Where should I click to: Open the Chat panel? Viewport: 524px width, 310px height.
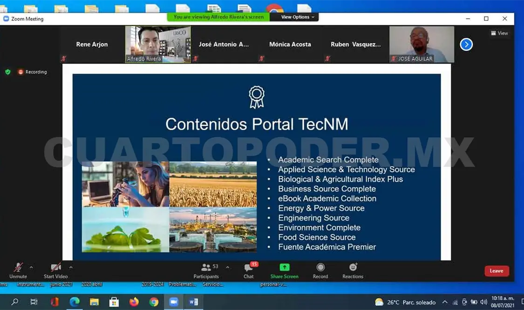(249, 270)
